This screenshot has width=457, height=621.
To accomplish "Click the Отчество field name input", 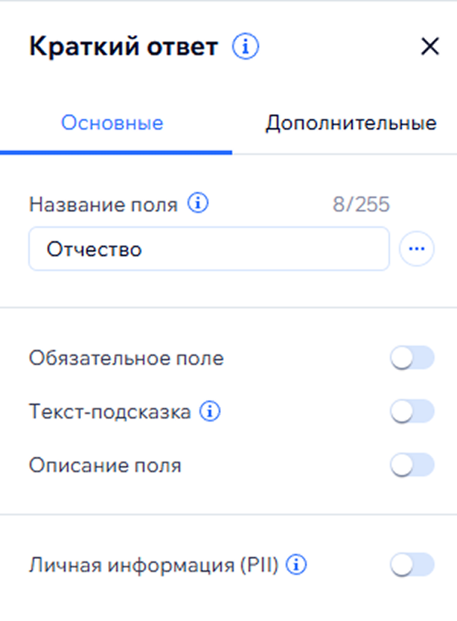I will pos(208,249).
